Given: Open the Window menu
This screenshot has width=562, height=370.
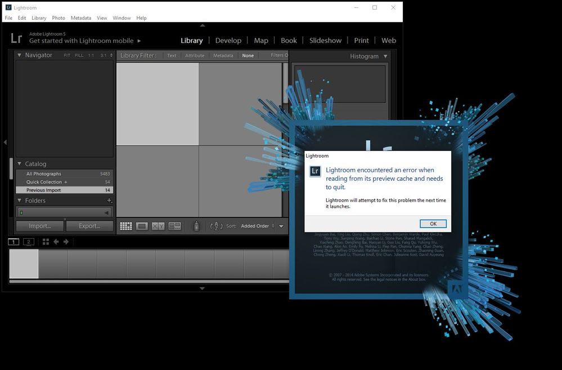Looking at the screenshot, I should click(122, 18).
